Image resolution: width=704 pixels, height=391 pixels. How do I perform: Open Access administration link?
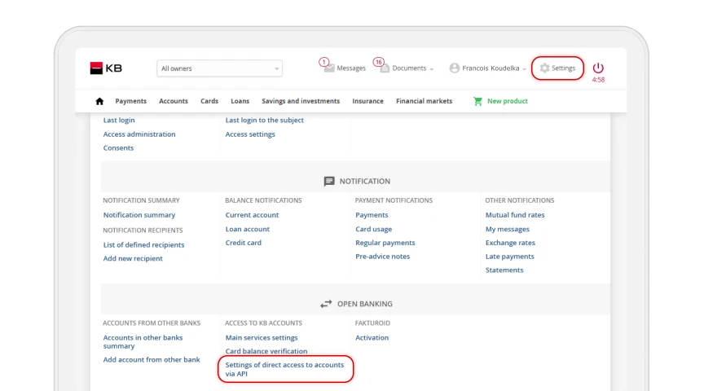139,134
